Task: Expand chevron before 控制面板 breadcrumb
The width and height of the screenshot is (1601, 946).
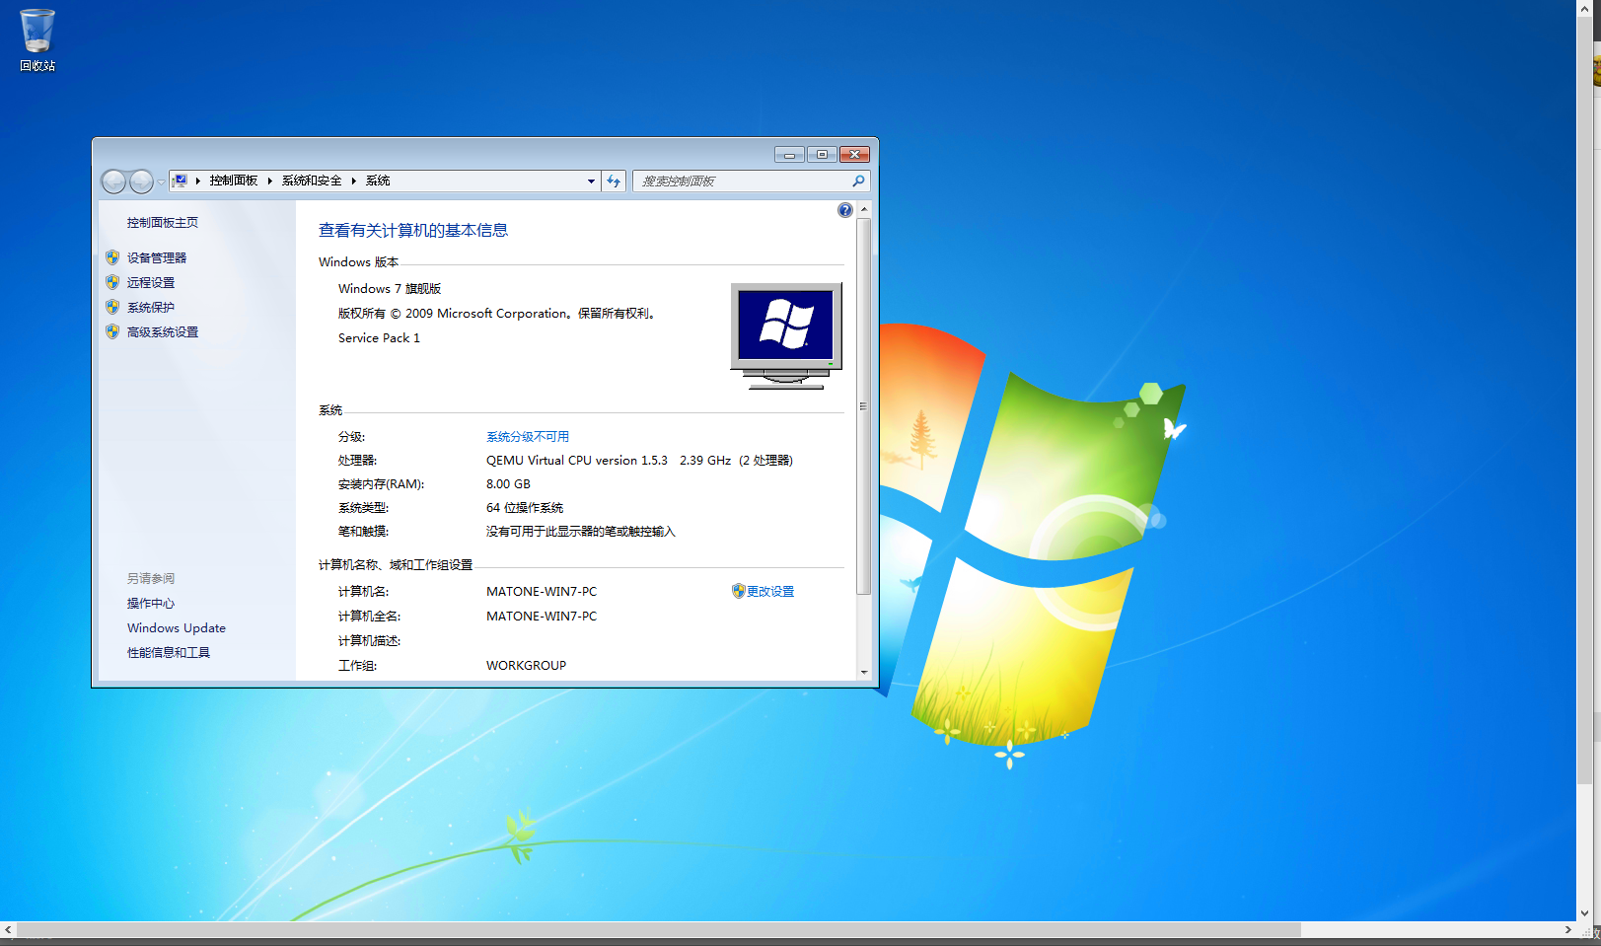Action: coord(198,181)
